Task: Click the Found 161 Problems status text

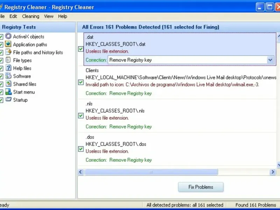Action: [256, 205]
